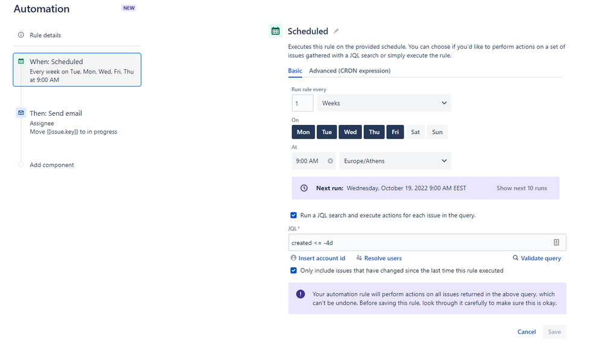602x348 pixels.
Task: Click the Send email envelope icon
Action: pyautogui.click(x=22, y=113)
